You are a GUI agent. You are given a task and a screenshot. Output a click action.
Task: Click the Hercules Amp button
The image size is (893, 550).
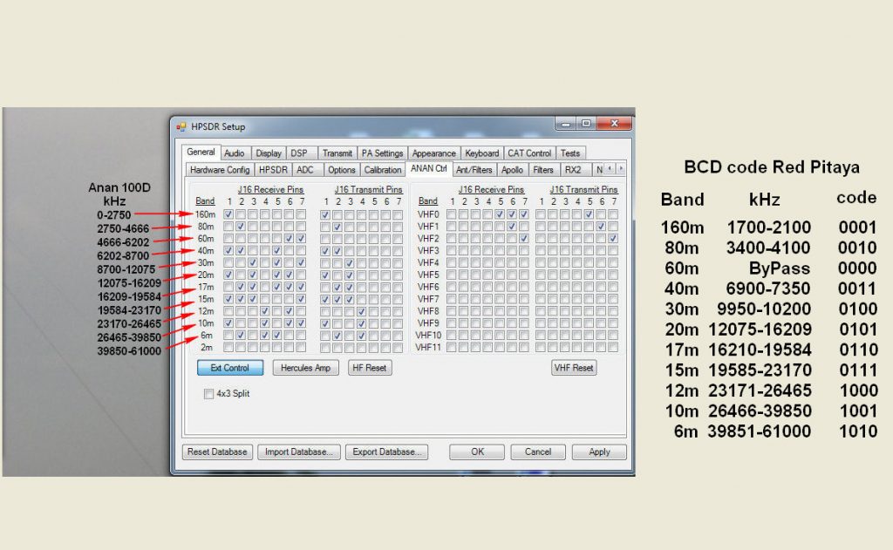point(305,368)
